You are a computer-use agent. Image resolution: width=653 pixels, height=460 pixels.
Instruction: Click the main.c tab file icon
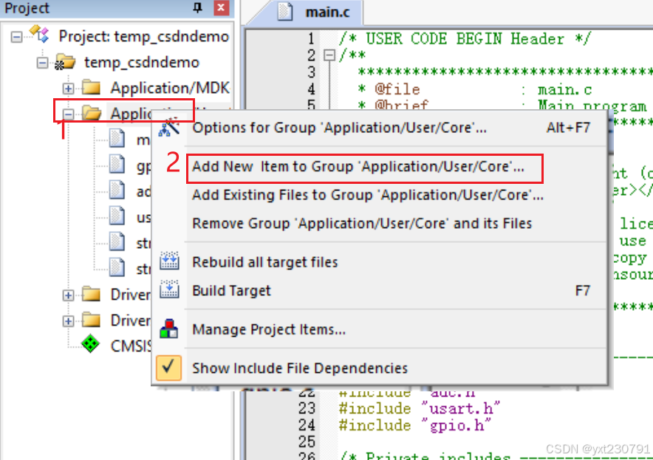click(x=286, y=12)
